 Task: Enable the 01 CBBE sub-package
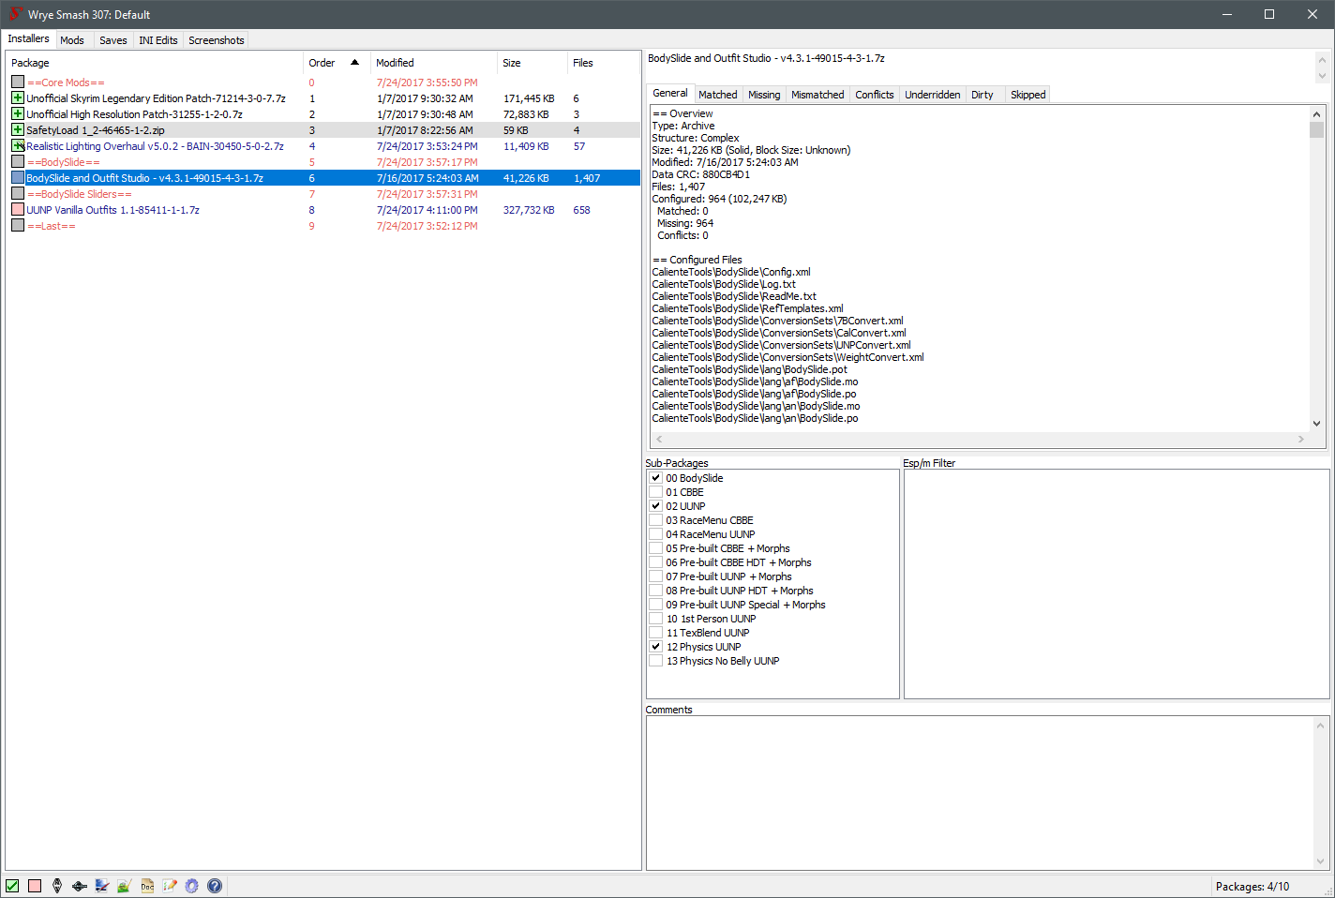(x=656, y=492)
